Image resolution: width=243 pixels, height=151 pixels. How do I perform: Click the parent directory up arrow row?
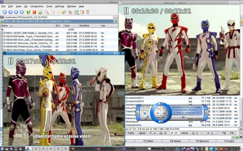[59, 29]
